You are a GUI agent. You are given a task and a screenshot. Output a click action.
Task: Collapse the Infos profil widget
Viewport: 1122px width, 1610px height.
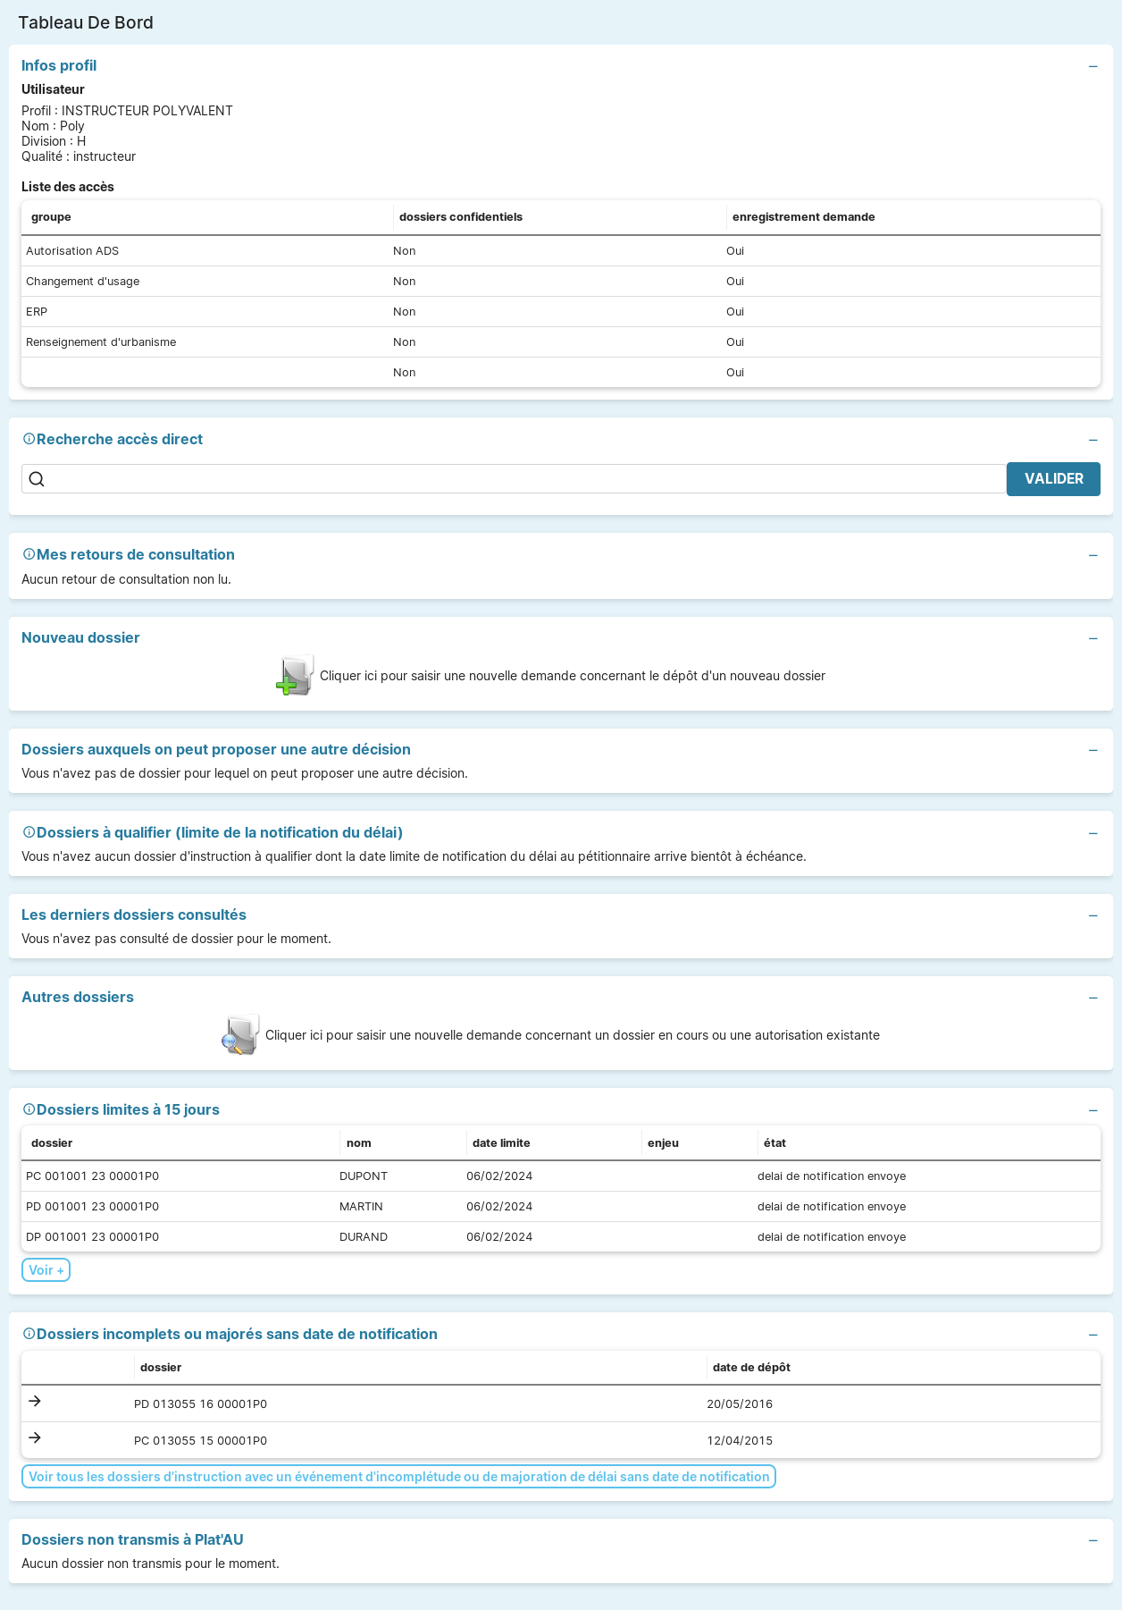(1093, 66)
